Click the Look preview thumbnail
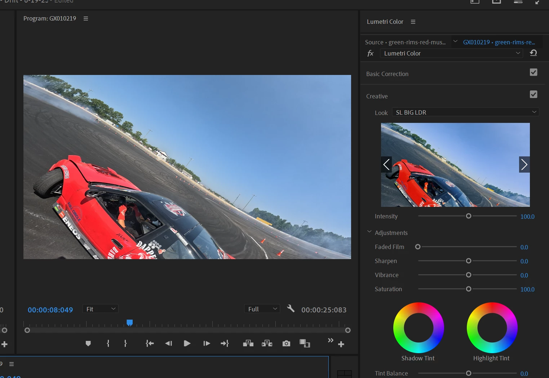Viewport: 549px width, 378px height. point(455,165)
